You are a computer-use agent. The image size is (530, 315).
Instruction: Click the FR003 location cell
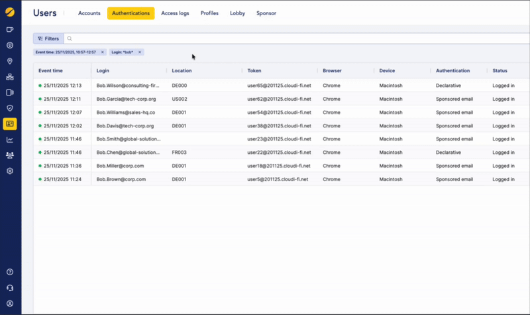click(x=179, y=153)
